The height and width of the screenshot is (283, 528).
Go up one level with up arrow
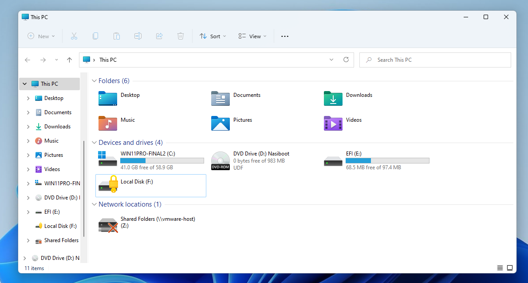[69, 60]
